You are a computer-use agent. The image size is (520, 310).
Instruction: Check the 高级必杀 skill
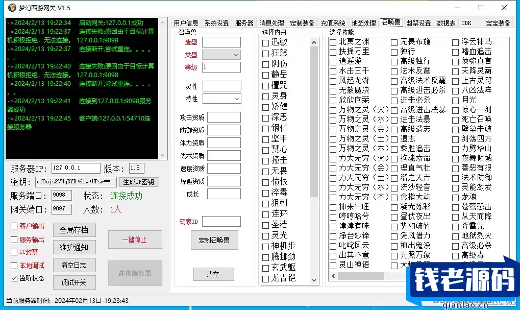tap(455, 246)
